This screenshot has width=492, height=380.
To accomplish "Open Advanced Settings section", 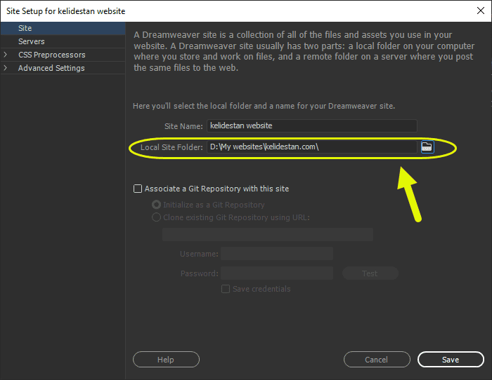I will (51, 68).
